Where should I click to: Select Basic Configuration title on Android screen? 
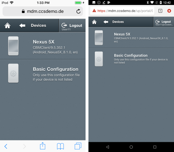click(131, 55)
